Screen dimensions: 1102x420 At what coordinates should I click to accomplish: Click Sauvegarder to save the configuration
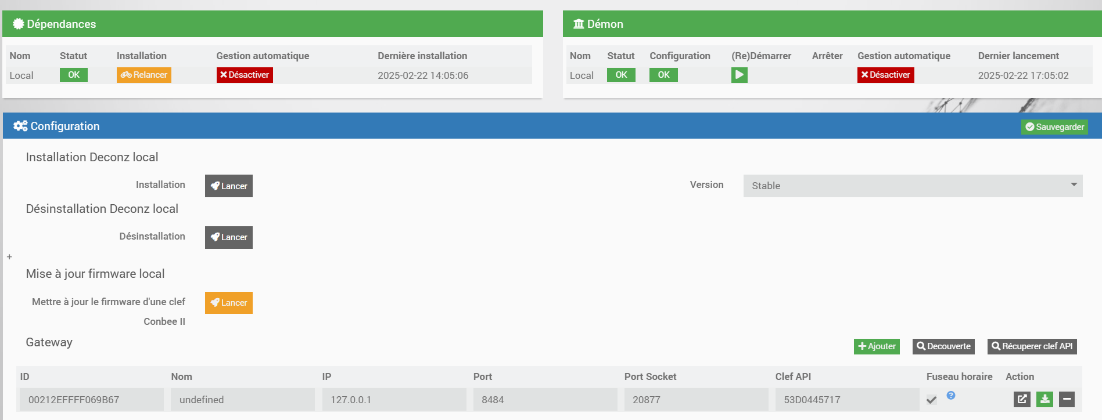pyautogui.click(x=1054, y=127)
